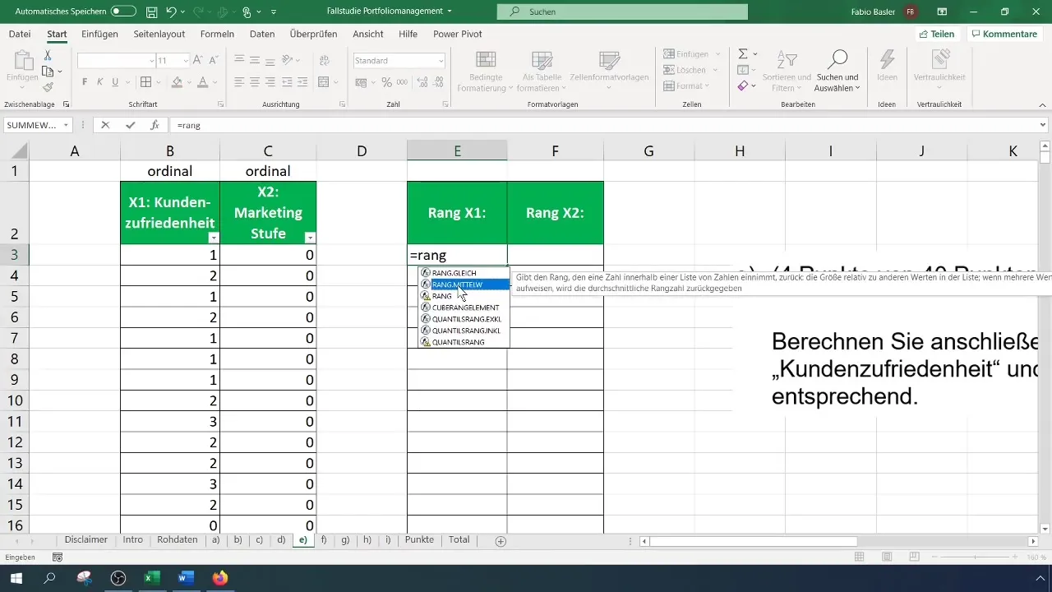This screenshot has width=1052, height=592.
Task: Select CUBERANGELEMENT from function suggestions
Action: point(464,308)
